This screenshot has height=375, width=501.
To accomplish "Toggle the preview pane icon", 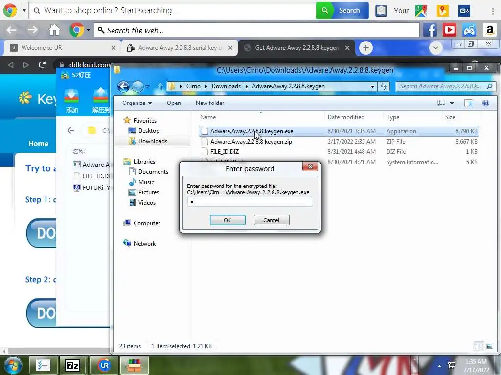I will pyautogui.click(x=468, y=103).
